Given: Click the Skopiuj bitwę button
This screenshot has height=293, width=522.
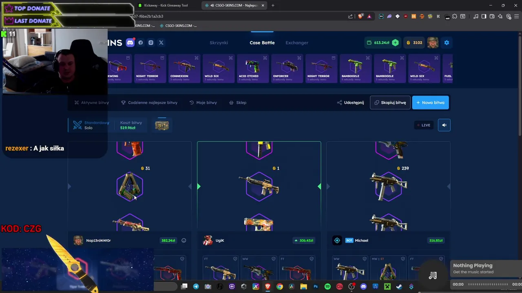Looking at the screenshot, I should (x=390, y=103).
